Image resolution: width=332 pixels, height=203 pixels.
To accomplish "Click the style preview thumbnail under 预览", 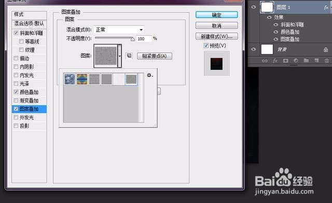I will [x=217, y=63].
